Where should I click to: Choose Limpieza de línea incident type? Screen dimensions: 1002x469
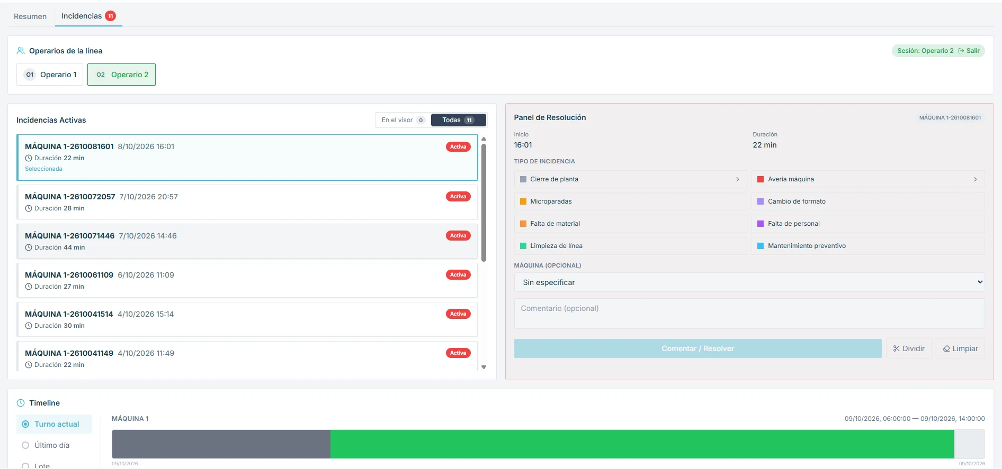point(630,246)
